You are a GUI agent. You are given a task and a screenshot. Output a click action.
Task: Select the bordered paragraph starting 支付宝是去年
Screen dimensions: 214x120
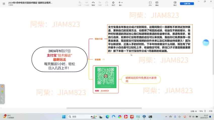(x=150, y=39)
